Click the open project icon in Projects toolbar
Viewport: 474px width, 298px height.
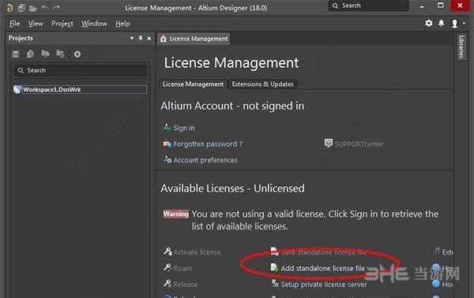[45, 54]
